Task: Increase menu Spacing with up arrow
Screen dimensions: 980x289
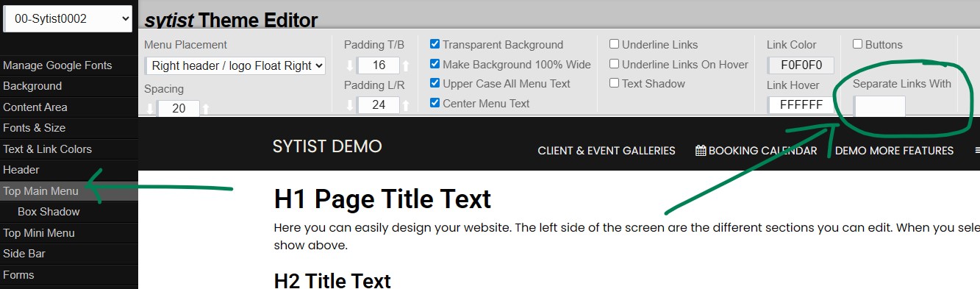Action: click(205, 109)
